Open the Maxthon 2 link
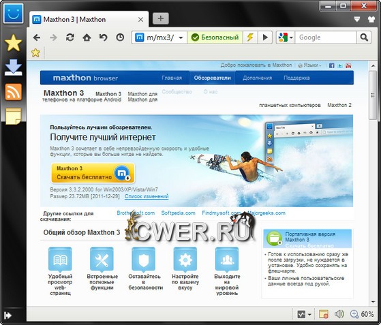This screenshot has height=325, width=381. [x=339, y=105]
